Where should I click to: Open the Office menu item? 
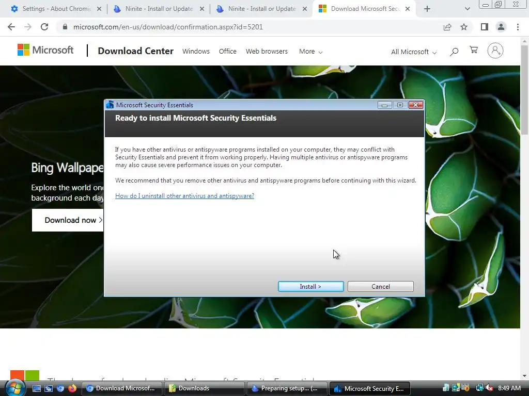228,51
